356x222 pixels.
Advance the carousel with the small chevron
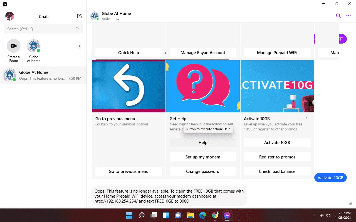307,118
